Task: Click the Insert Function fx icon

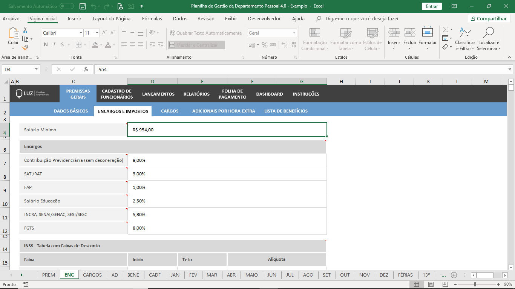Action: [x=86, y=69]
